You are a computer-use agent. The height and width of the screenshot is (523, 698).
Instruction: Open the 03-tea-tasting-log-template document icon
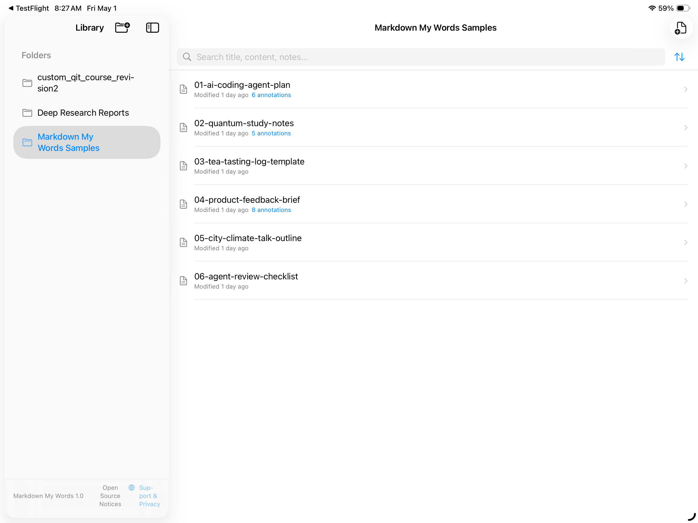click(183, 166)
